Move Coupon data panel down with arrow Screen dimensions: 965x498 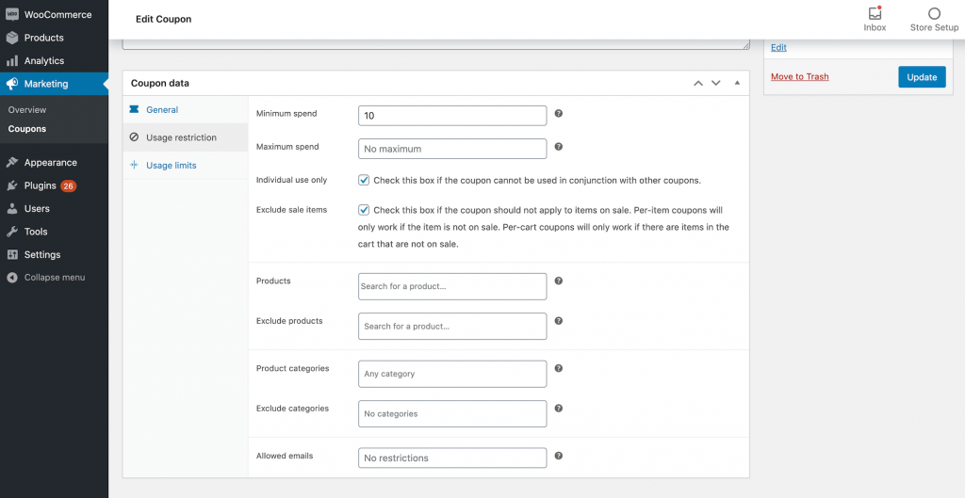716,83
